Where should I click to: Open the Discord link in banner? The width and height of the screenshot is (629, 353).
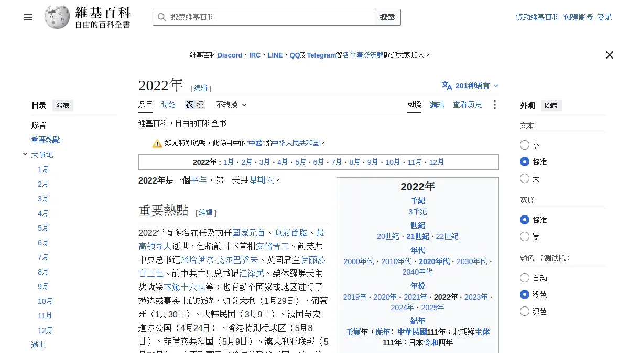230,55
